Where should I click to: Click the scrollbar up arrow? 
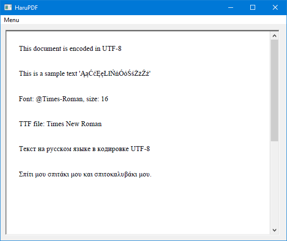(x=274, y=36)
